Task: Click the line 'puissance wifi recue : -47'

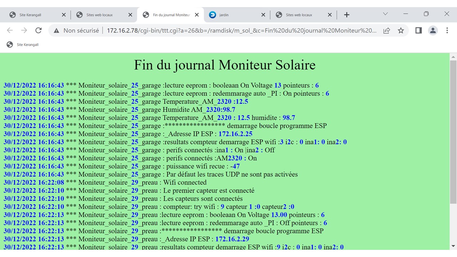Action: click(122, 166)
